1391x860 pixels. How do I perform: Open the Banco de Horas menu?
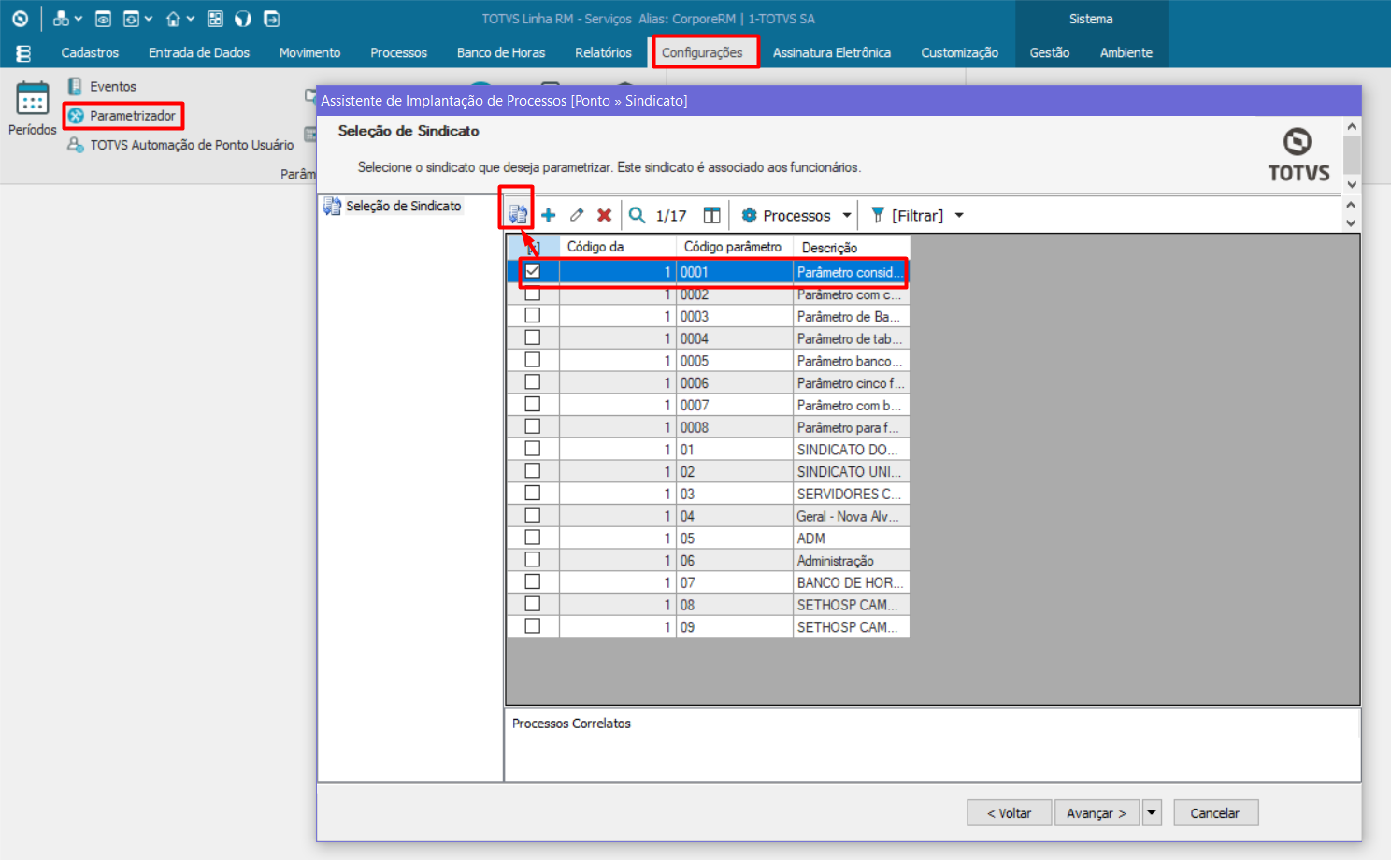(501, 53)
